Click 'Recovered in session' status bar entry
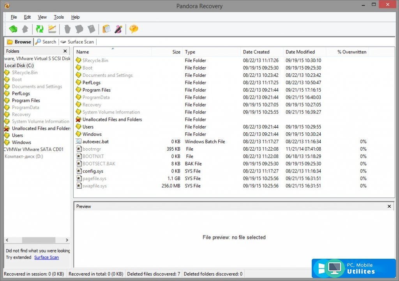 pyautogui.click(x=34, y=274)
